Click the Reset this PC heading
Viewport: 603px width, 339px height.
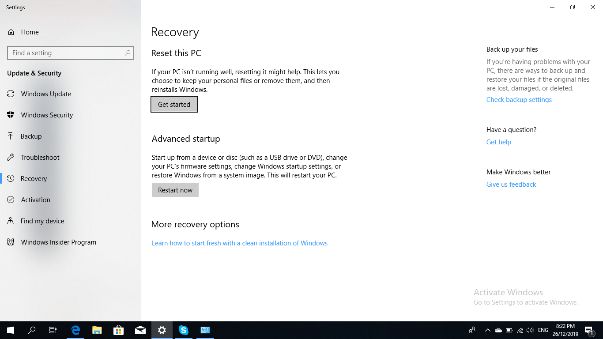[x=176, y=53]
